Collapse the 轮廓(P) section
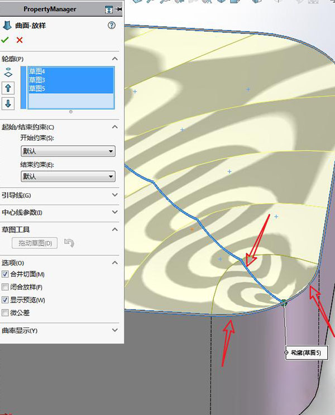Viewport: 335px width, 415px height. 115,59
